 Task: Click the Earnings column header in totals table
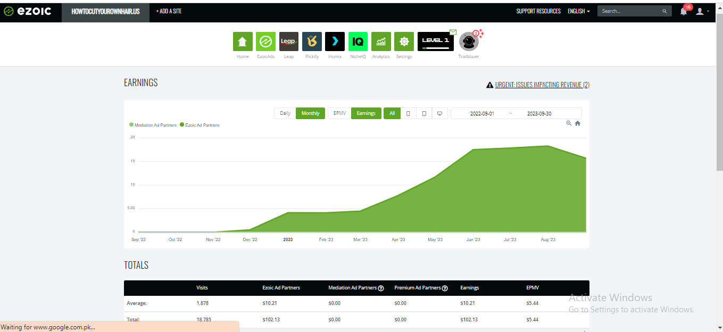pos(470,288)
